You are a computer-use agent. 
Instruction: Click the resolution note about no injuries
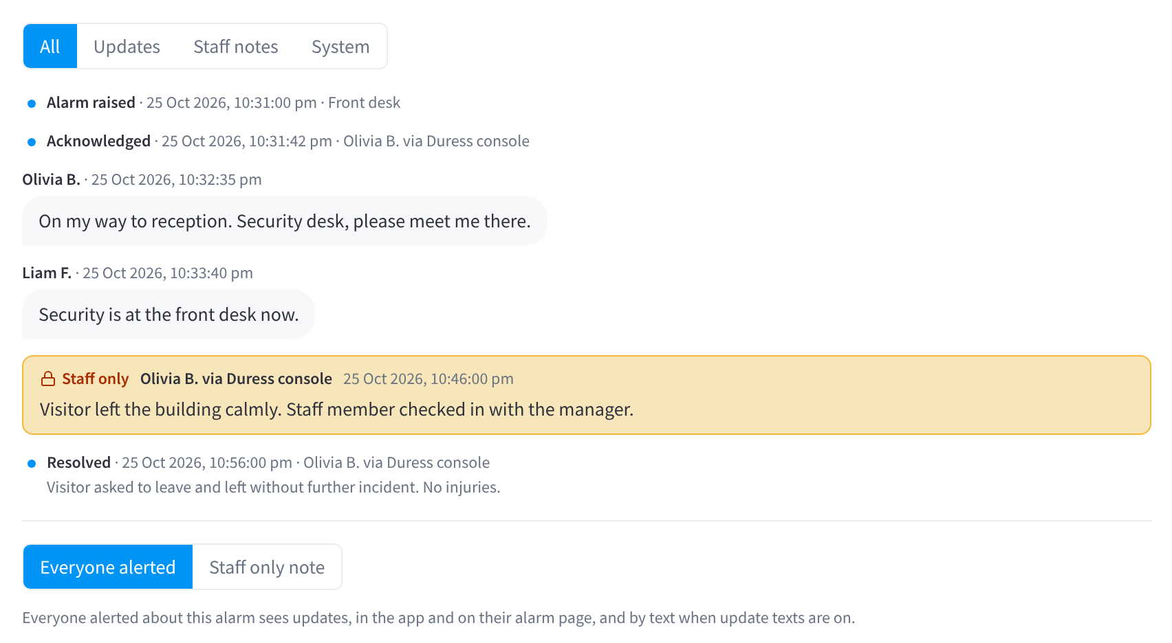click(x=273, y=488)
